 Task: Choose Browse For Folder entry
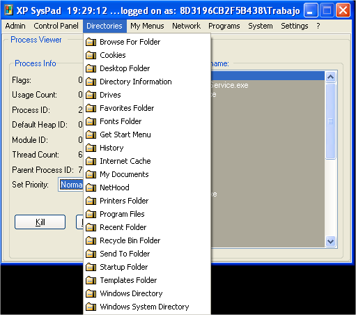pyautogui.click(x=147, y=42)
